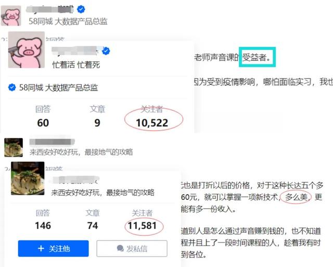Image resolution: width=333 pixels, height=267 pixels.
Task: Click the plus icon in 关注他
Action: coord(41,248)
